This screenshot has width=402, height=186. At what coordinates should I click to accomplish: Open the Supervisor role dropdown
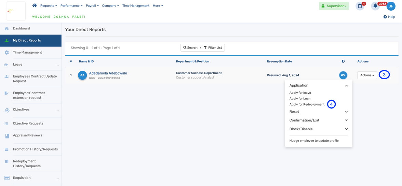[334, 6]
